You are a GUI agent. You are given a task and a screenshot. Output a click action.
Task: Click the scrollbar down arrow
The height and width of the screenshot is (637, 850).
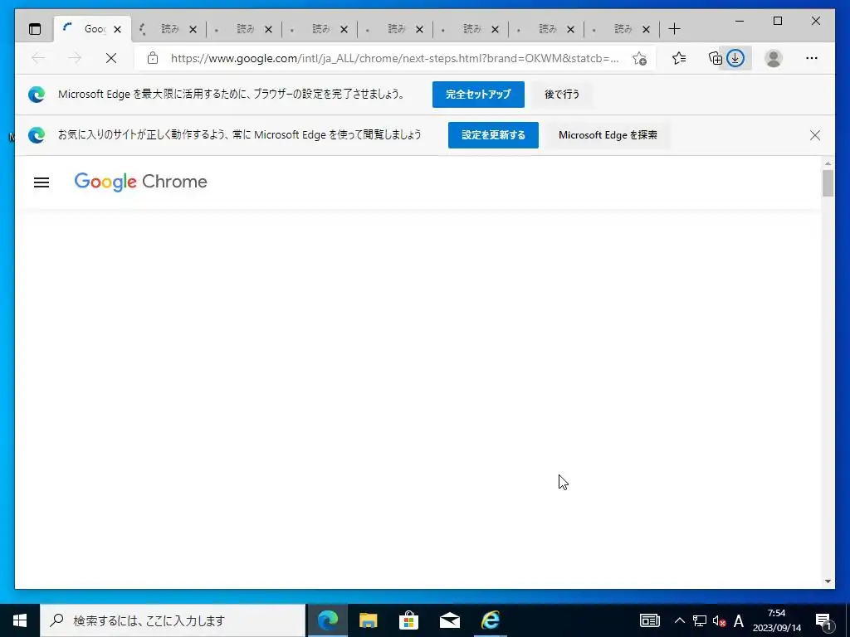point(828,581)
